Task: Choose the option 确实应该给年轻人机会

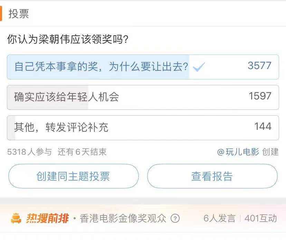Action: [x=67, y=97]
